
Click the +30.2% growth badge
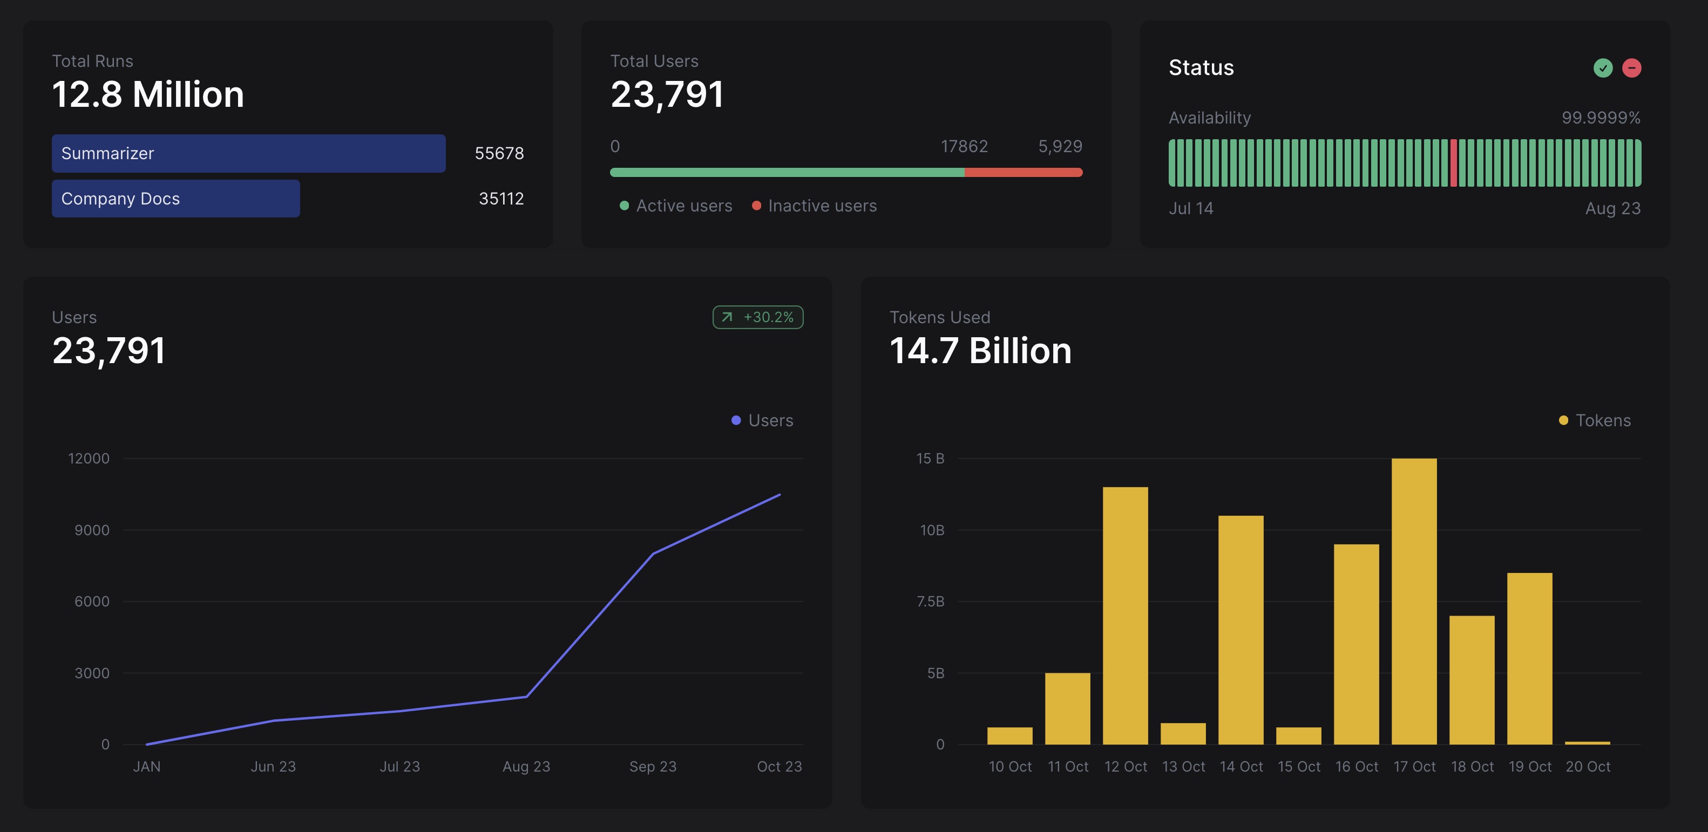pyautogui.click(x=758, y=317)
